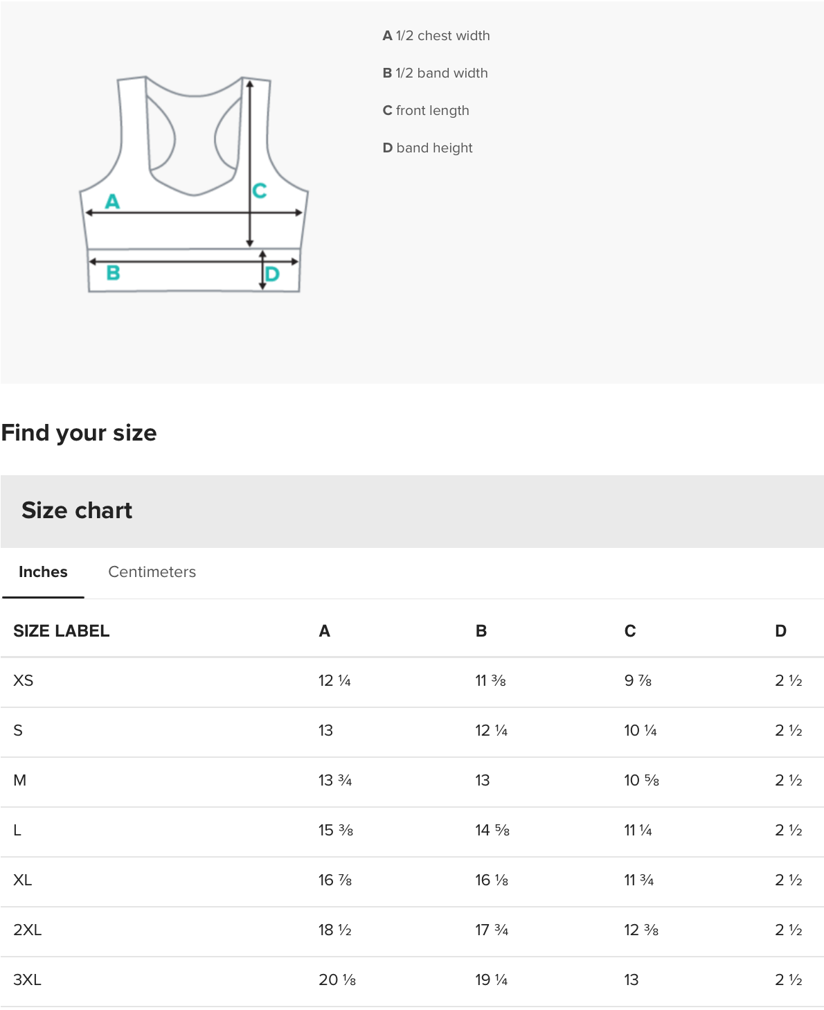Click the 3XL row label
The image size is (824, 1010).
click(28, 980)
